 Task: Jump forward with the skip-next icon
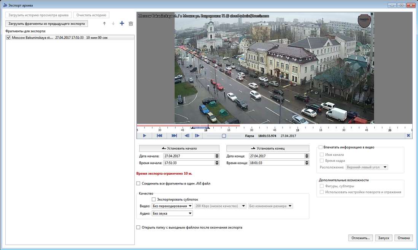[174, 135]
